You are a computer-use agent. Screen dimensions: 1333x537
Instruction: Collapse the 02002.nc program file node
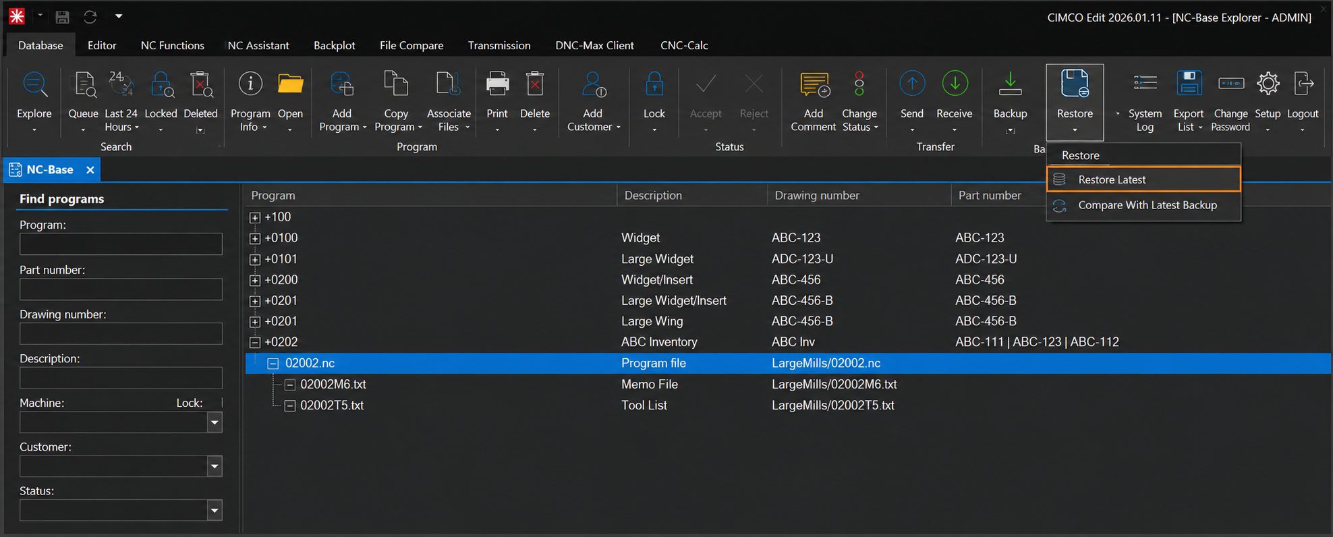click(273, 364)
